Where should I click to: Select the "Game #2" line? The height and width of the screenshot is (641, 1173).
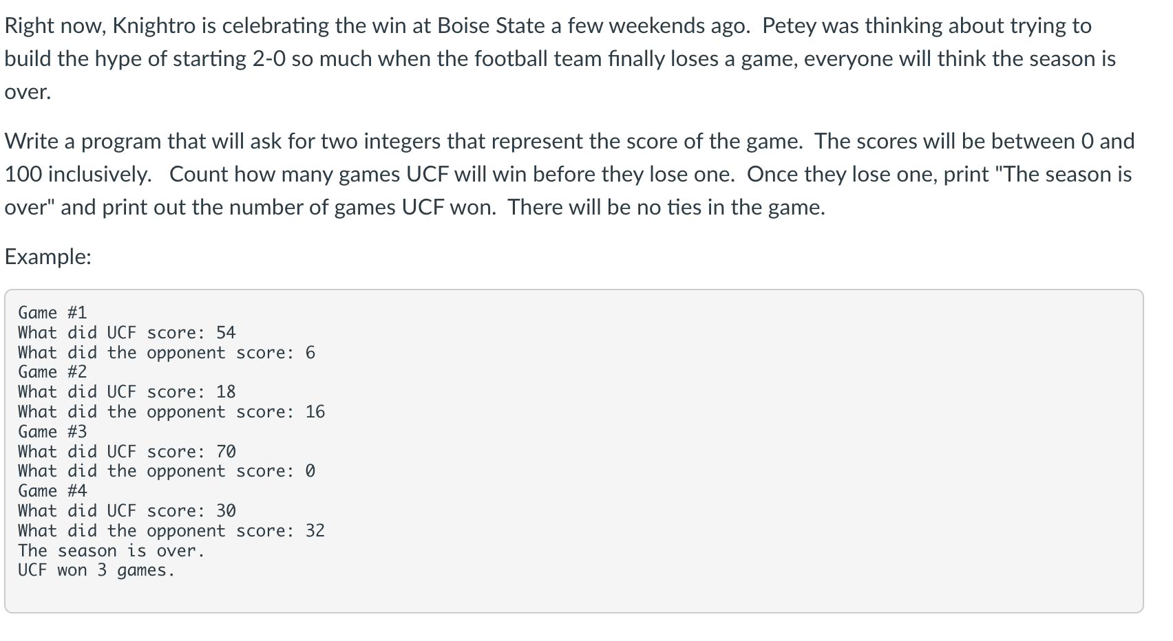[52, 372]
